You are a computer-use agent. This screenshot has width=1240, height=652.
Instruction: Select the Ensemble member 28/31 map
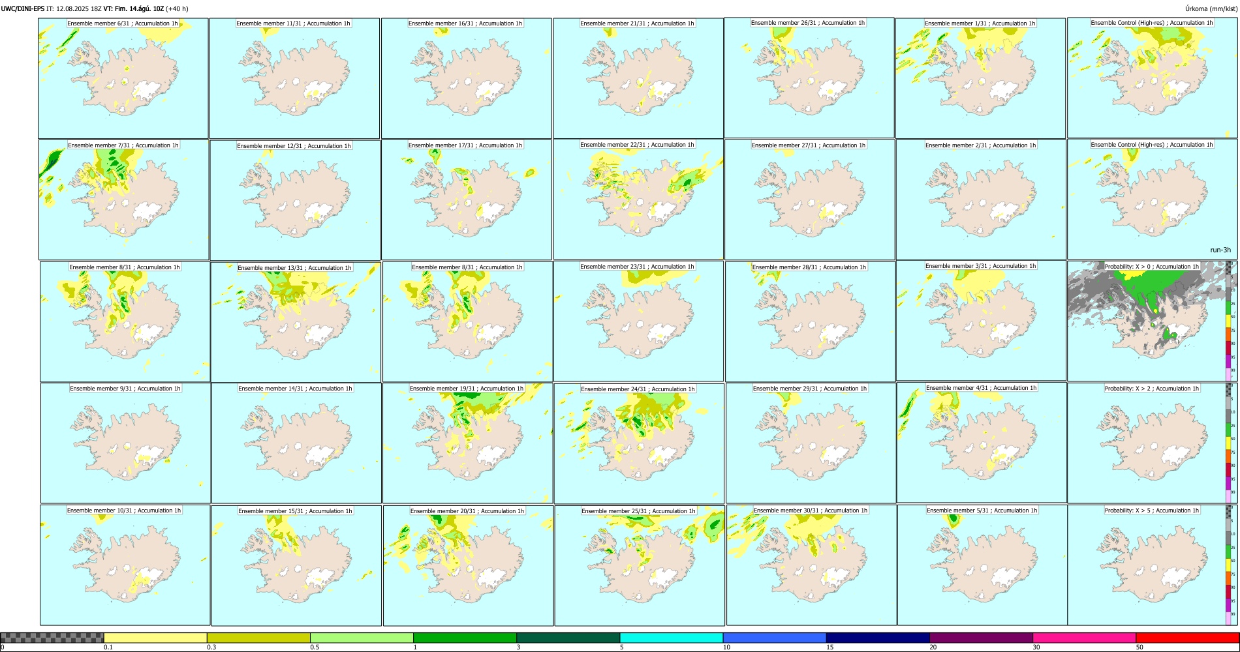pyautogui.click(x=810, y=322)
